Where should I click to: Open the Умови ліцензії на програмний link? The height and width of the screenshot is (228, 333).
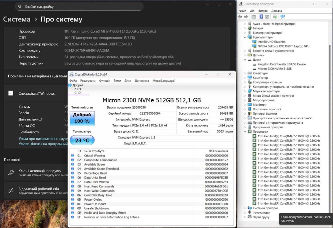click(43, 144)
